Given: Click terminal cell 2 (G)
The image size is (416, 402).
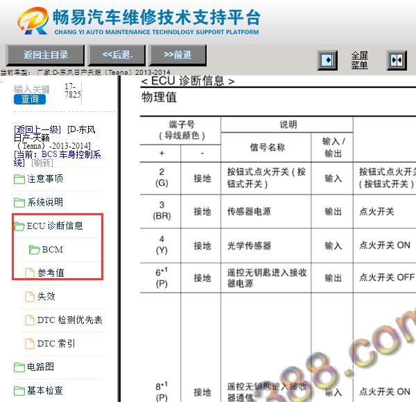Looking at the screenshot, I should (x=162, y=177).
